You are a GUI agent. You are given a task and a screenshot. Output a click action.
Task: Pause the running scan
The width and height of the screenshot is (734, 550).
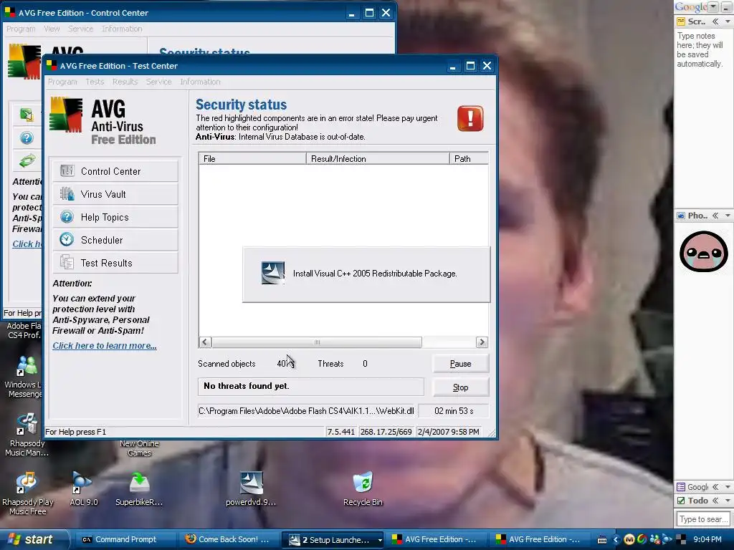pos(461,363)
